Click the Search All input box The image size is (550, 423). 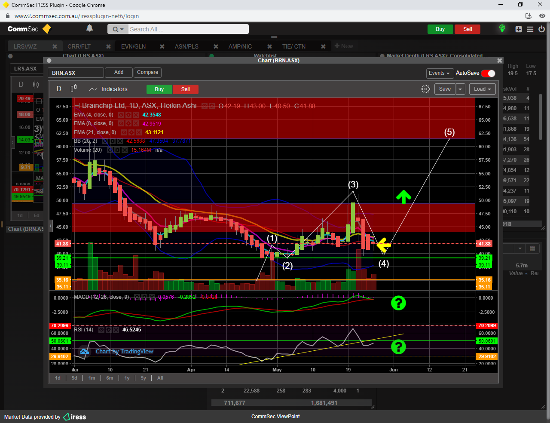click(x=188, y=29)
